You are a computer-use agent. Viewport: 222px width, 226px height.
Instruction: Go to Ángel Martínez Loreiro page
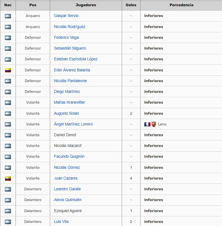click(x=73, y=124)
